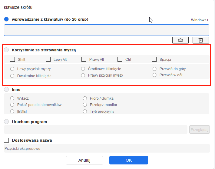Tick the Lewy Alt checkbox
Screen dimensions: 215x169
point(48,59)
